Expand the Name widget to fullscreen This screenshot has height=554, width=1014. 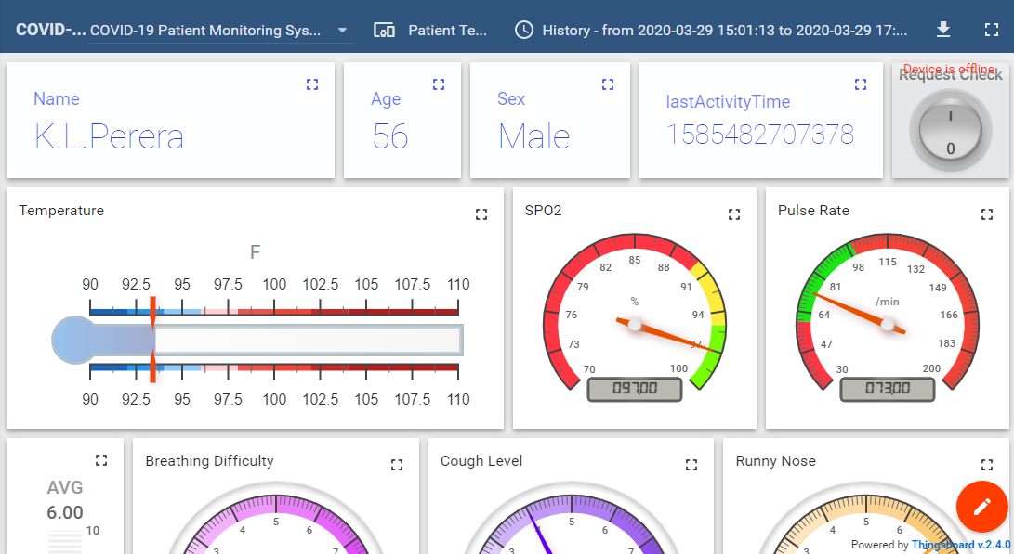312,84
